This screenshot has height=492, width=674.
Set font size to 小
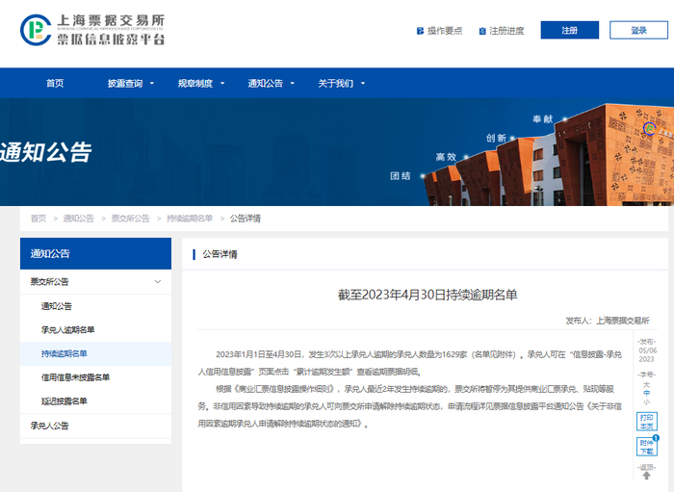coord(646,402)
